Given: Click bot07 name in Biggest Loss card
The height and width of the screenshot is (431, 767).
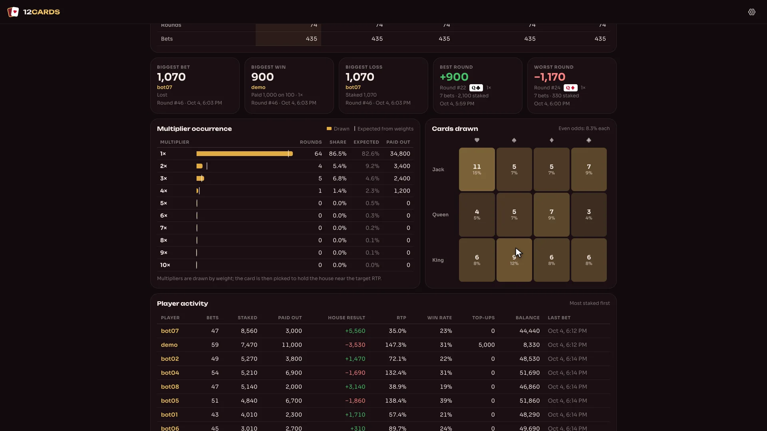Looking at the screenshot, I should pyautogui.click(x=353, y=87).
